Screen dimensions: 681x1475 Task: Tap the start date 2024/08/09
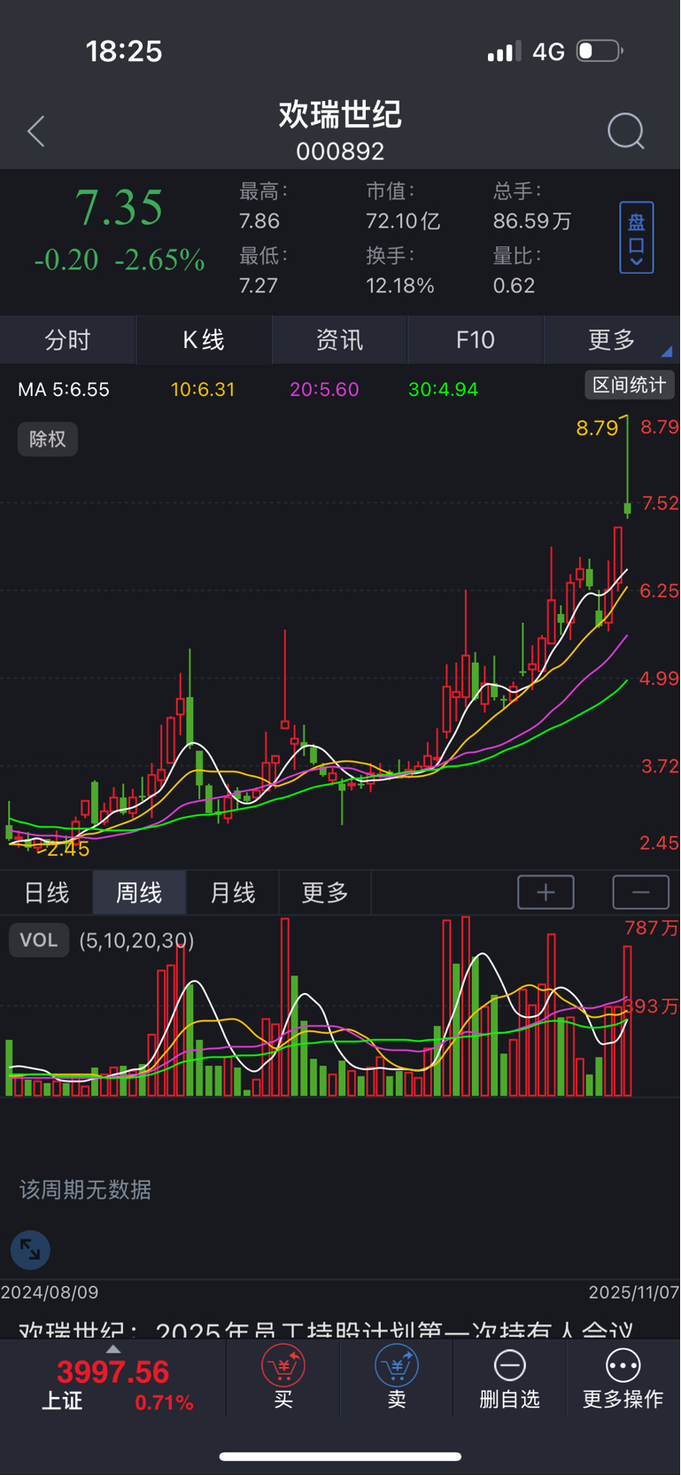50,1293
